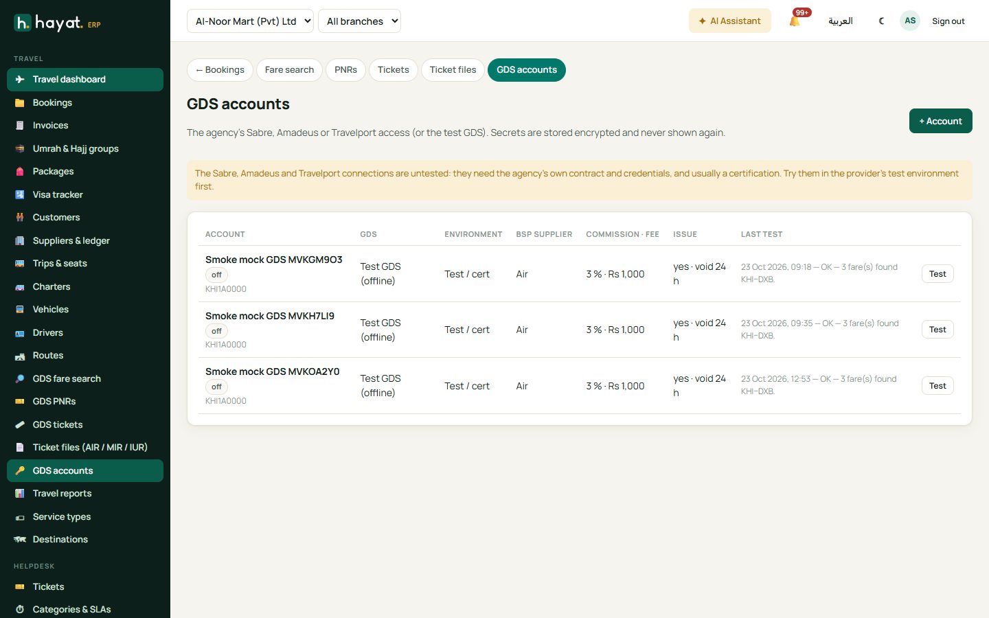The width and height of the screenshot is (989, 618).
Task: Switch language to Arabic
Action: 840,21
